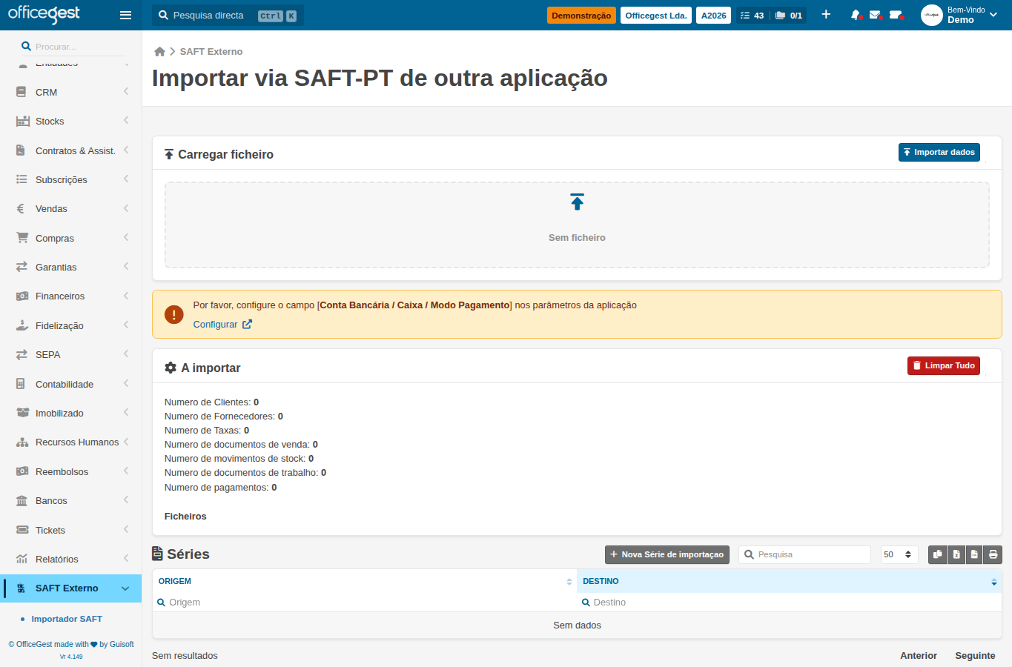This screenshot has width=1012, height=667.
Task: Open the folders counter showing 0/1
Action: coord(789,15)
